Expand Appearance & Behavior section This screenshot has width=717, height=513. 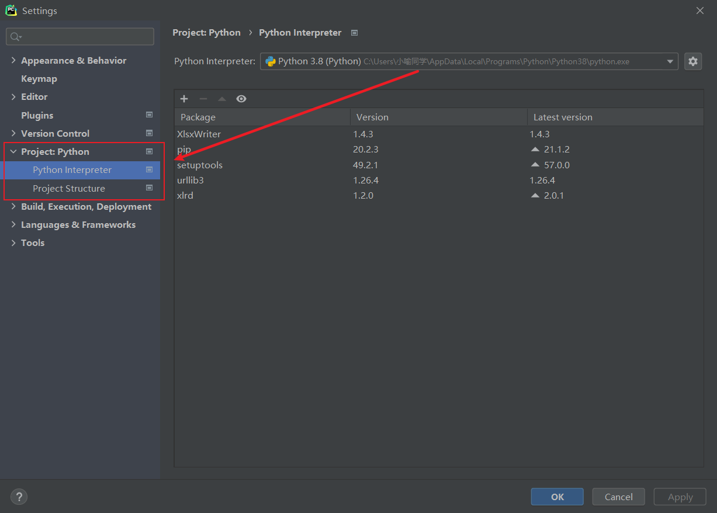(x=13, y=60)
